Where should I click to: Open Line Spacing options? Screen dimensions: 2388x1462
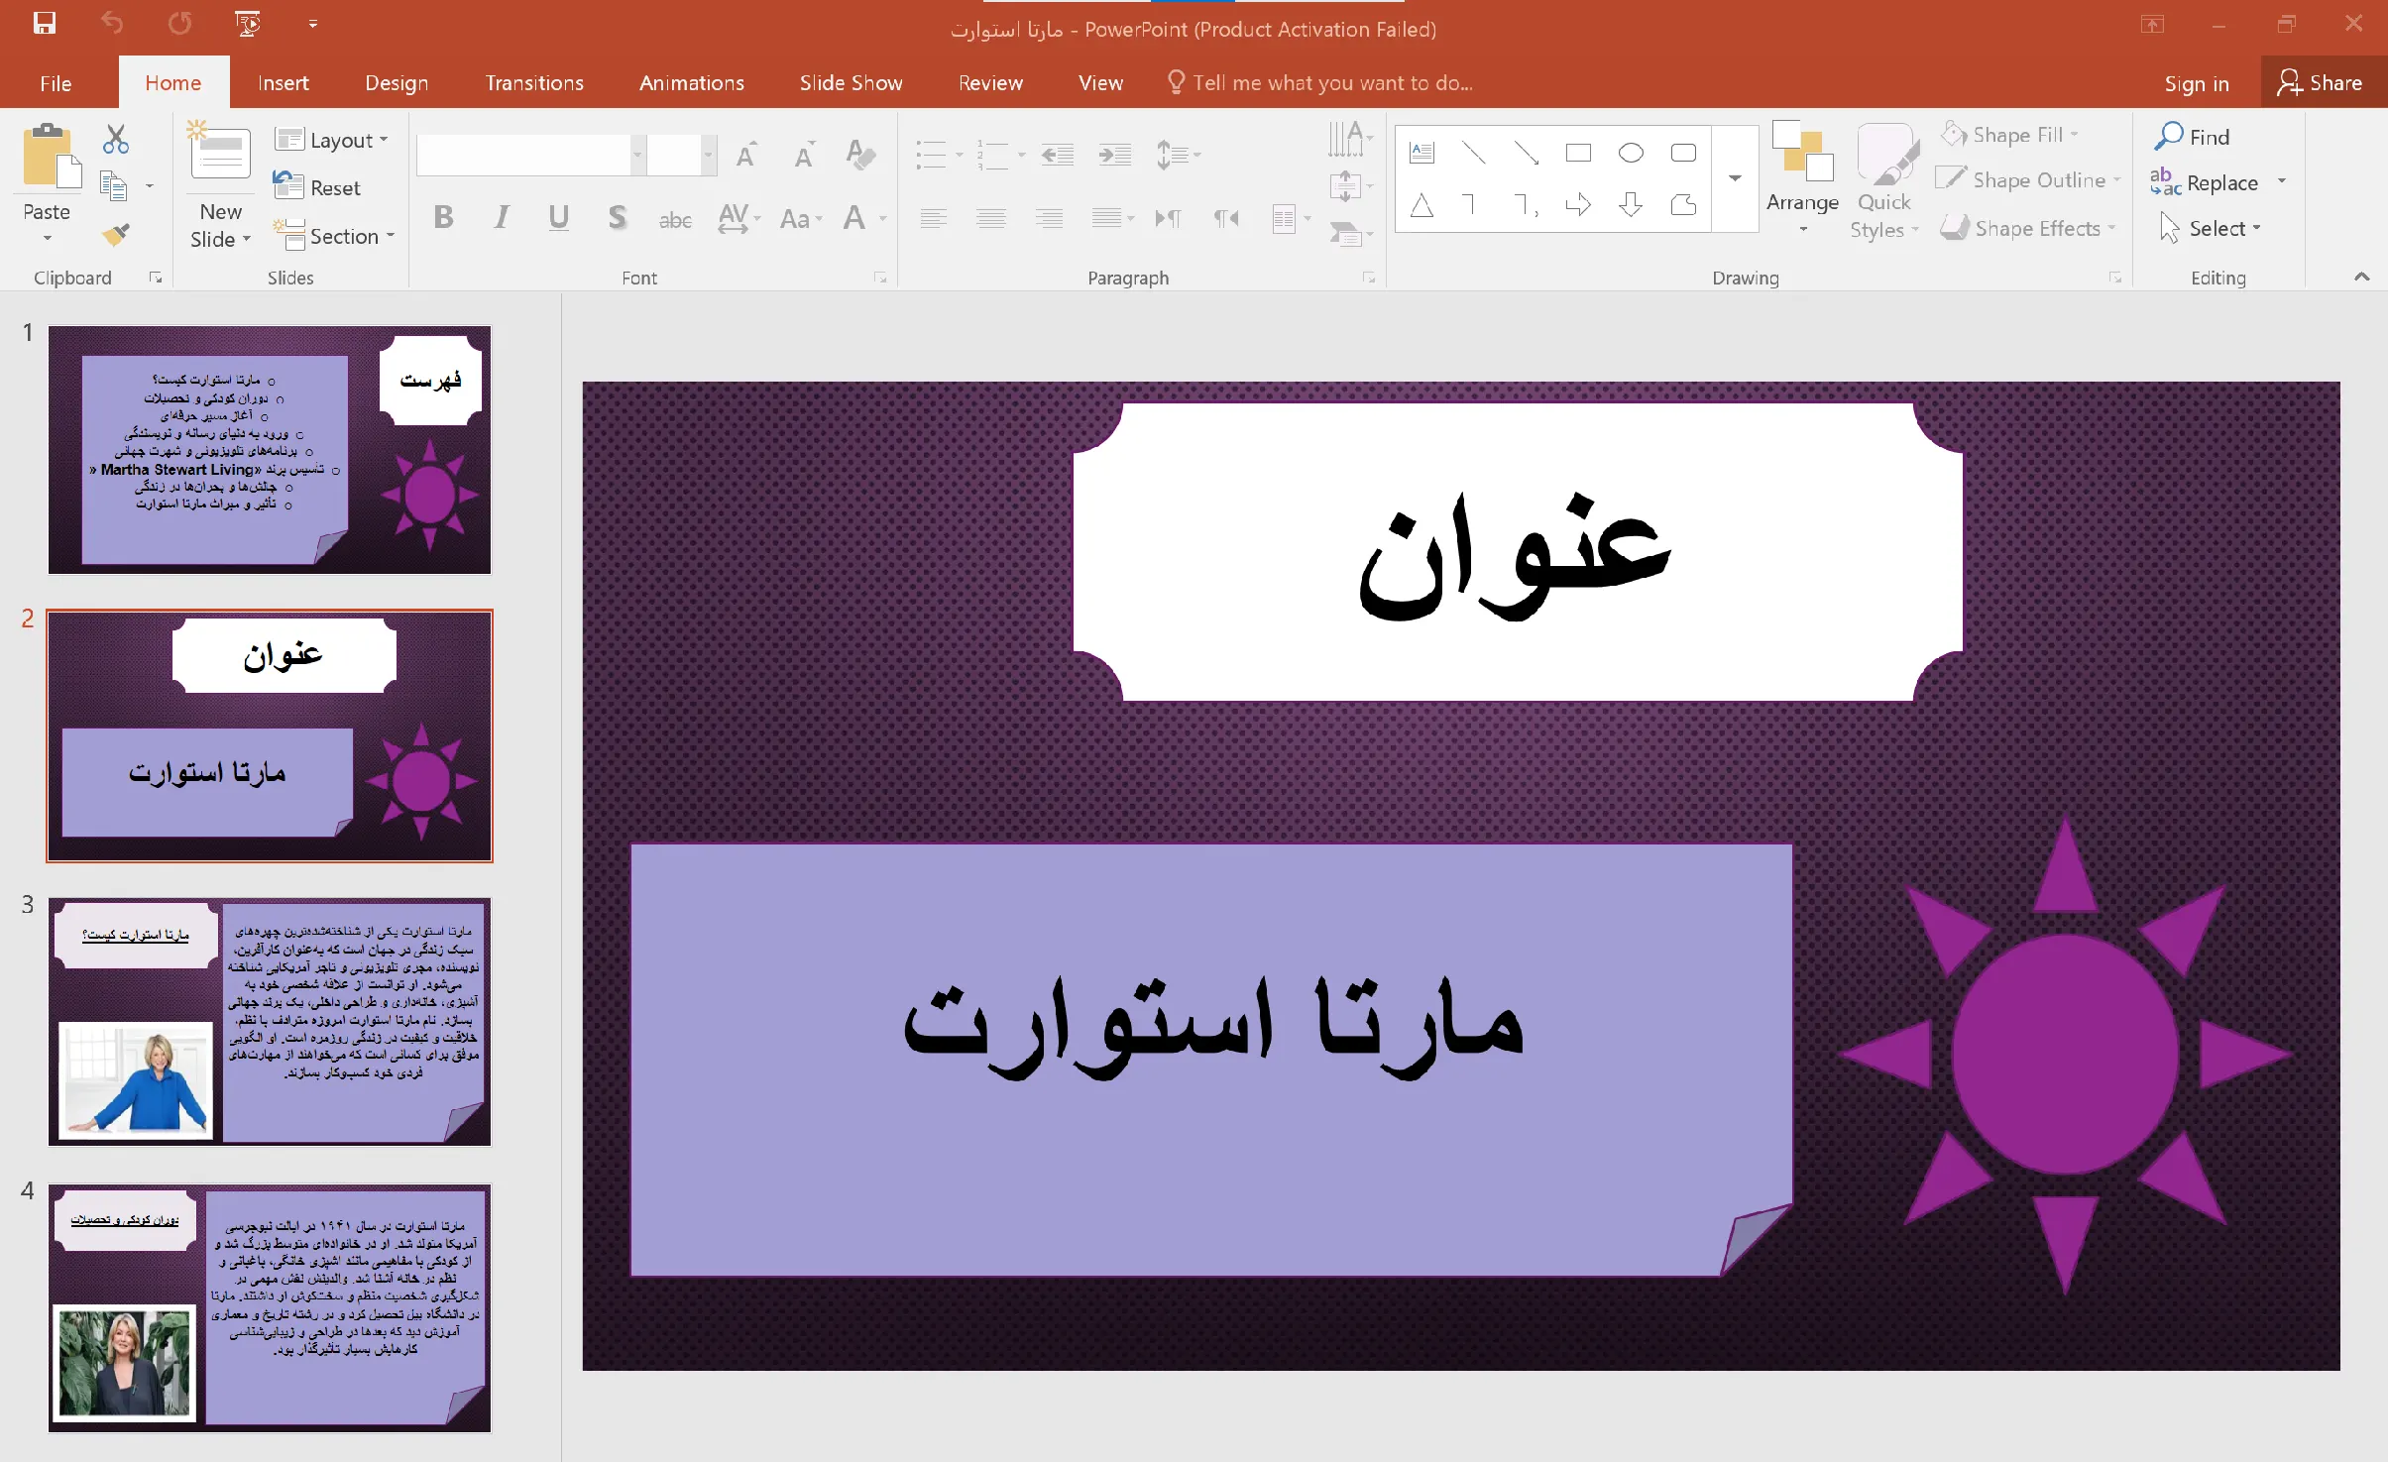click(x=1179, y=155)
